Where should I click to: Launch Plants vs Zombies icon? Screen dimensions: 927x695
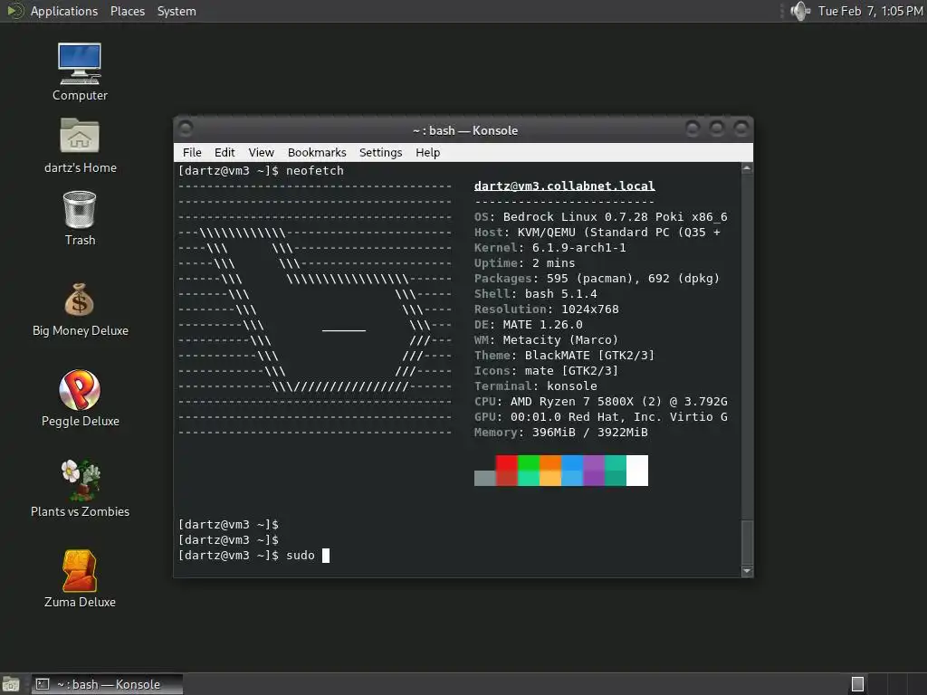pos(80,489)
